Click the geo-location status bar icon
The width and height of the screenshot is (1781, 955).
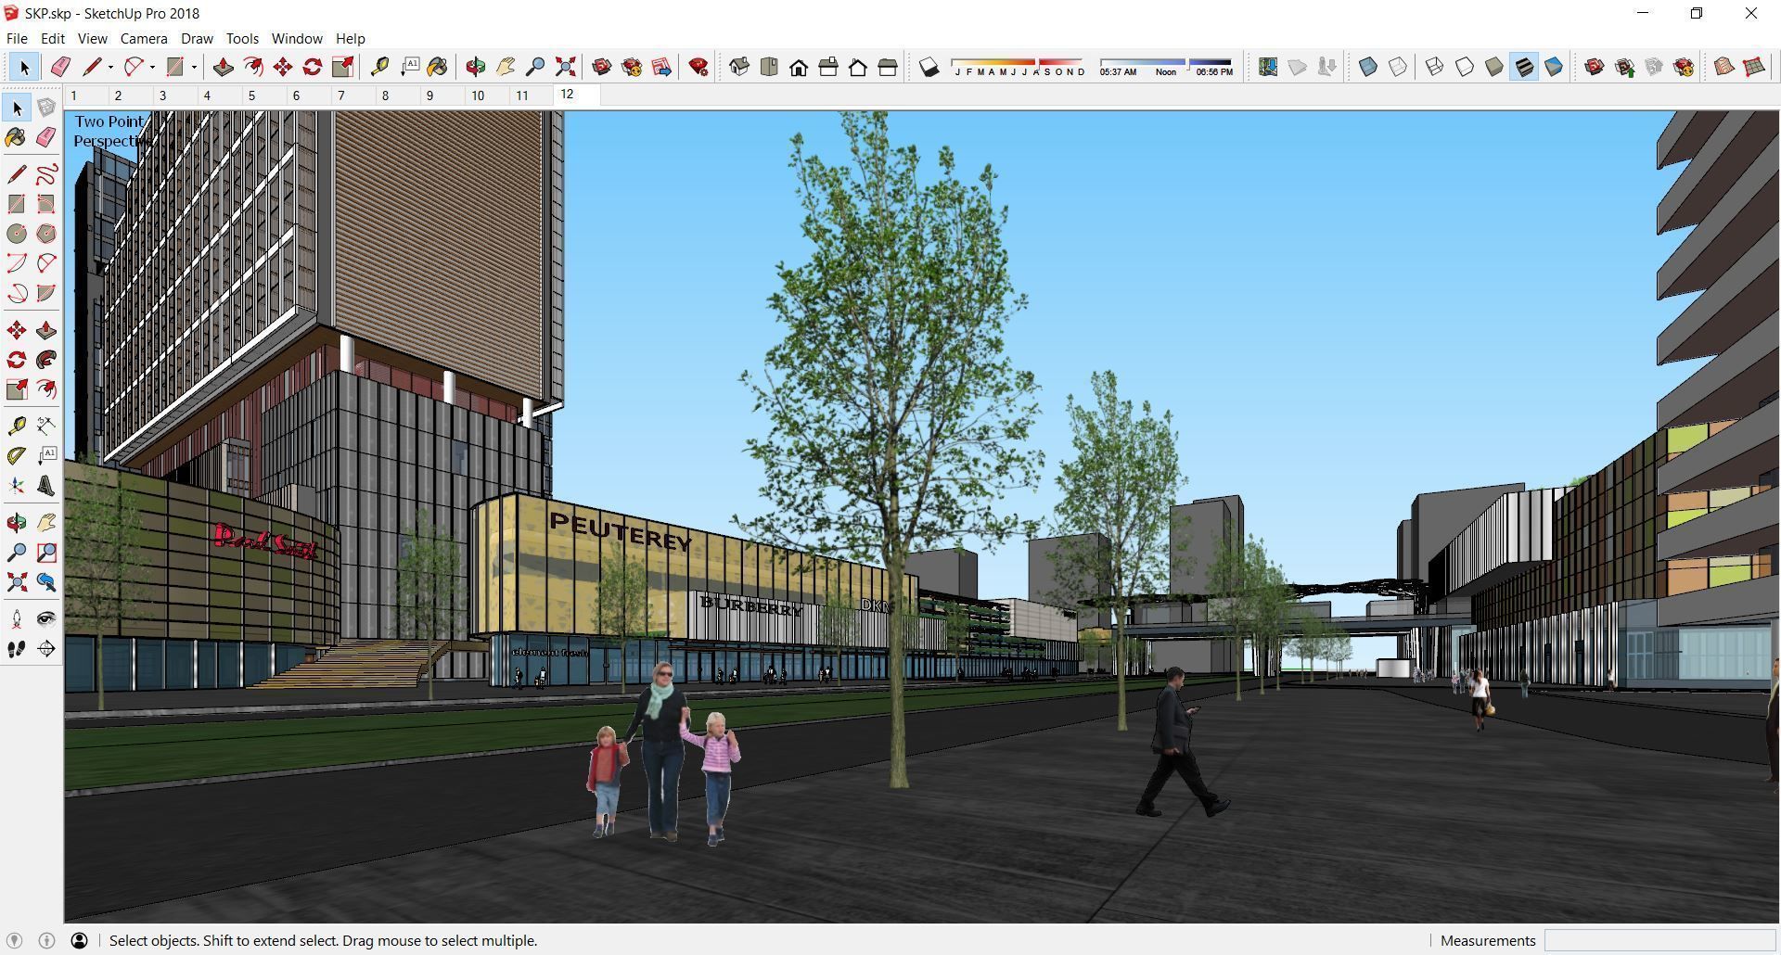pyautogui.click(x=14, y=940)
